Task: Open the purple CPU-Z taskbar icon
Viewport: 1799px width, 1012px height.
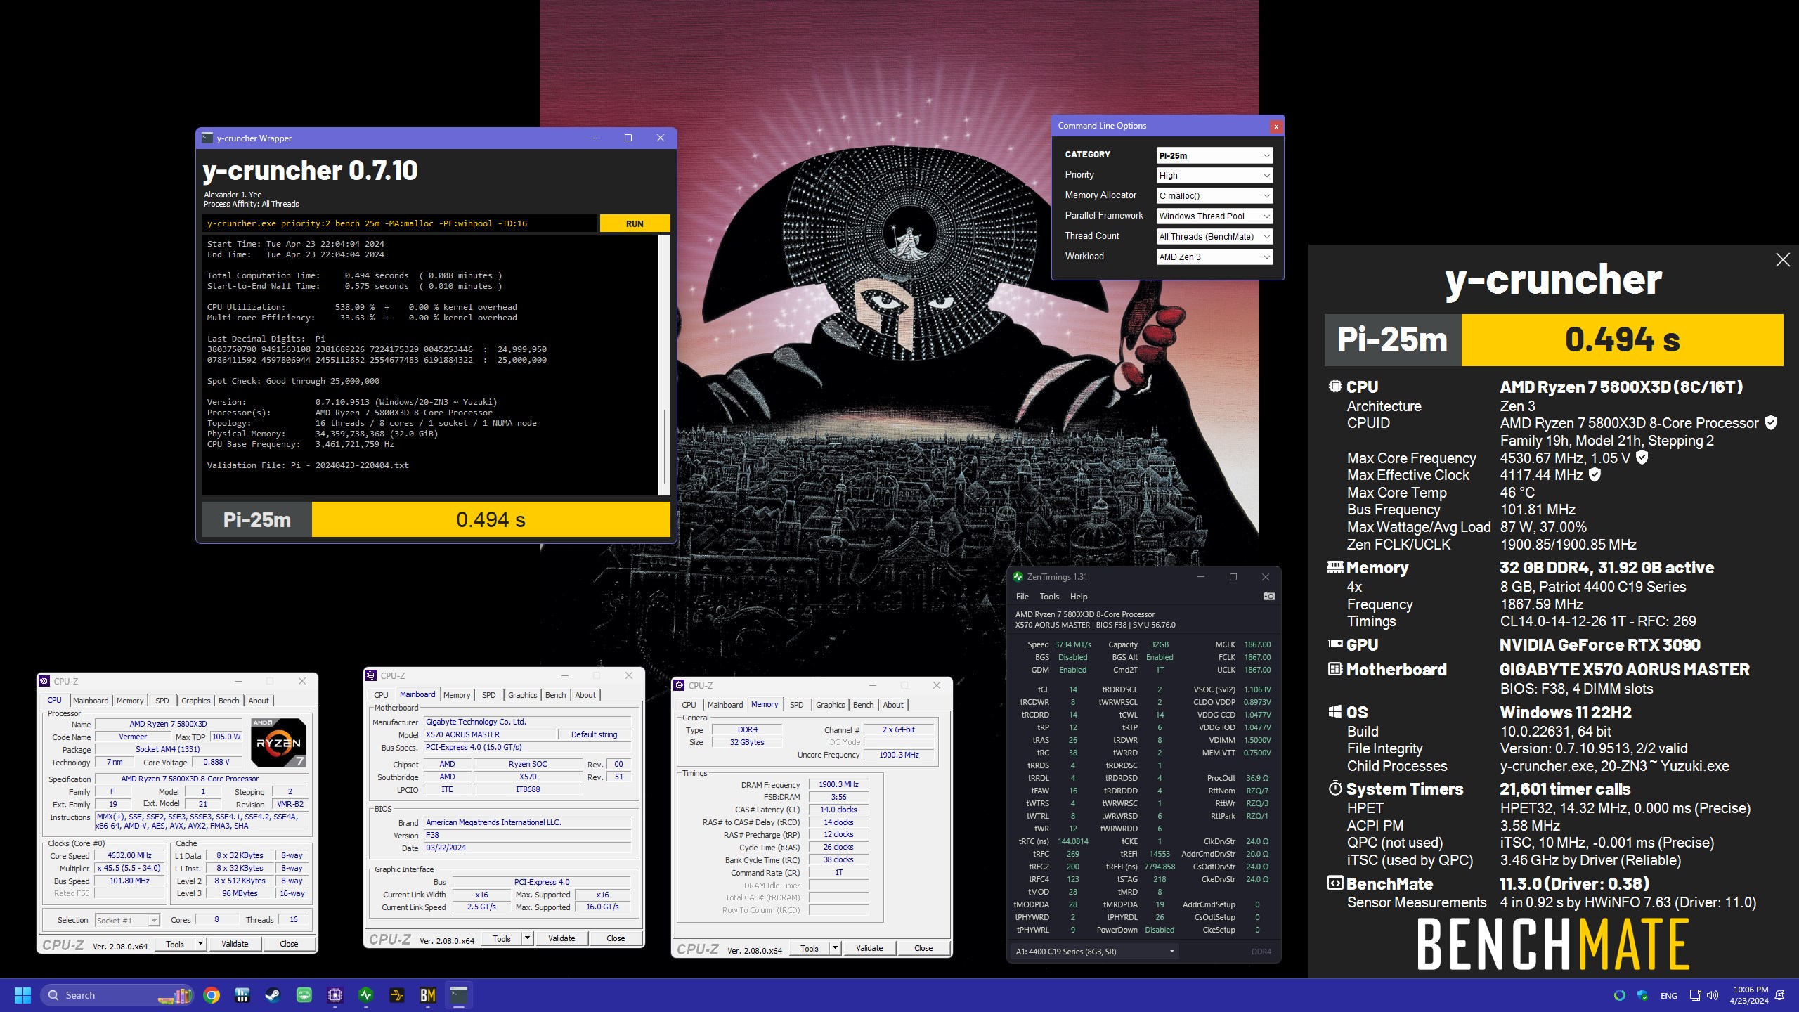Action: point(335,995)
